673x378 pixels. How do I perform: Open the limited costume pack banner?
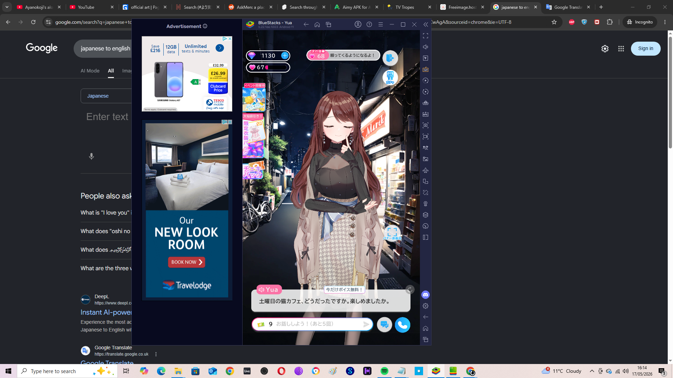pyautogui.click(x=253, y=136)
